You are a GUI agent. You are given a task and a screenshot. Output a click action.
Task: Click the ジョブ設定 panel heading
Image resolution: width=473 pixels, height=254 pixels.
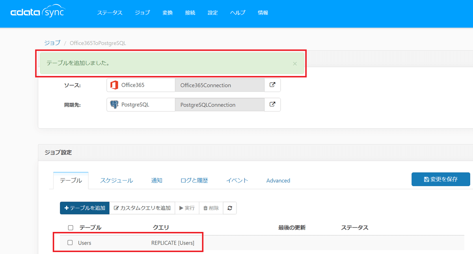point(58,152)
